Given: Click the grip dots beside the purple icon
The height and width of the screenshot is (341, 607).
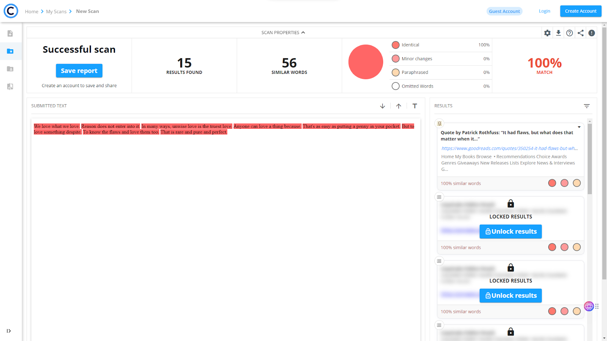Looking at the screenshot, I should [x=597, y=306].
